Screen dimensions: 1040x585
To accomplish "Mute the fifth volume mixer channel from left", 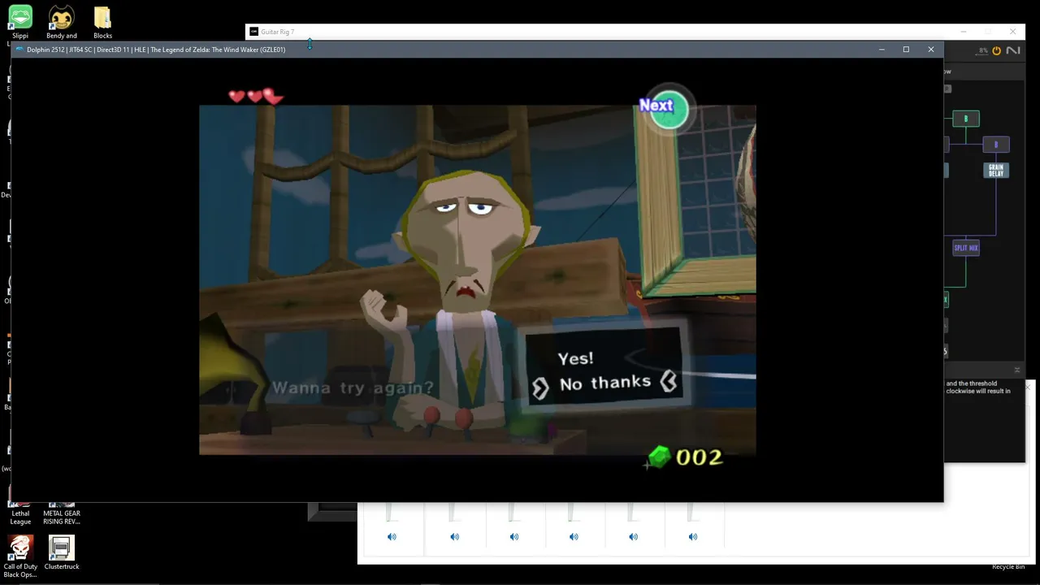I will pos(633,536).
